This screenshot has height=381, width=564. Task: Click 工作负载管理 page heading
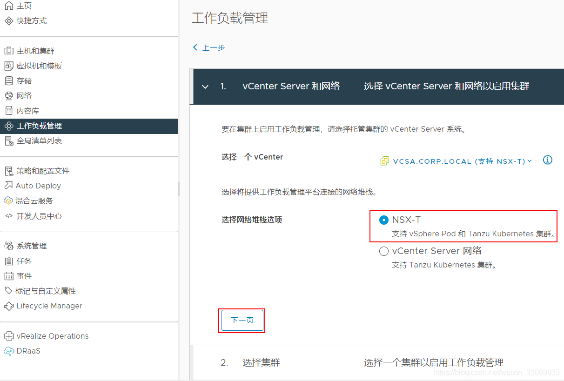(230, 18)
